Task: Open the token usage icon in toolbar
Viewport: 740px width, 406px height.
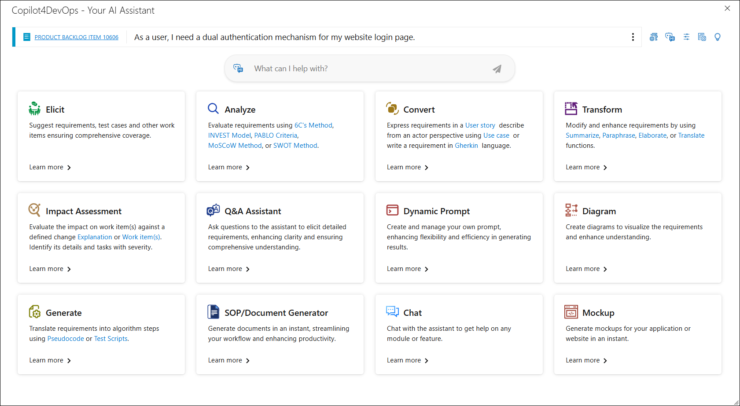Action: coord(654,37)
